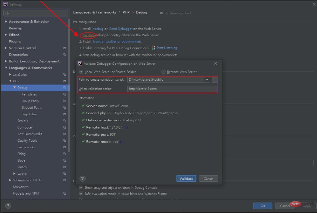Click the project-level icon beside Templates

pos(65,94)
